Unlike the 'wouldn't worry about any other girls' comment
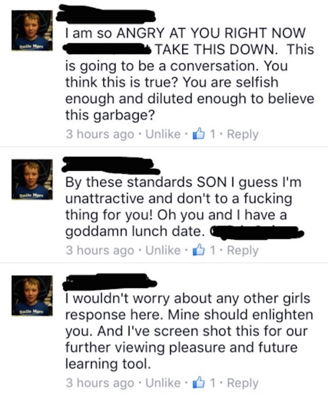 pyautogui.click(x=163, y=383)
